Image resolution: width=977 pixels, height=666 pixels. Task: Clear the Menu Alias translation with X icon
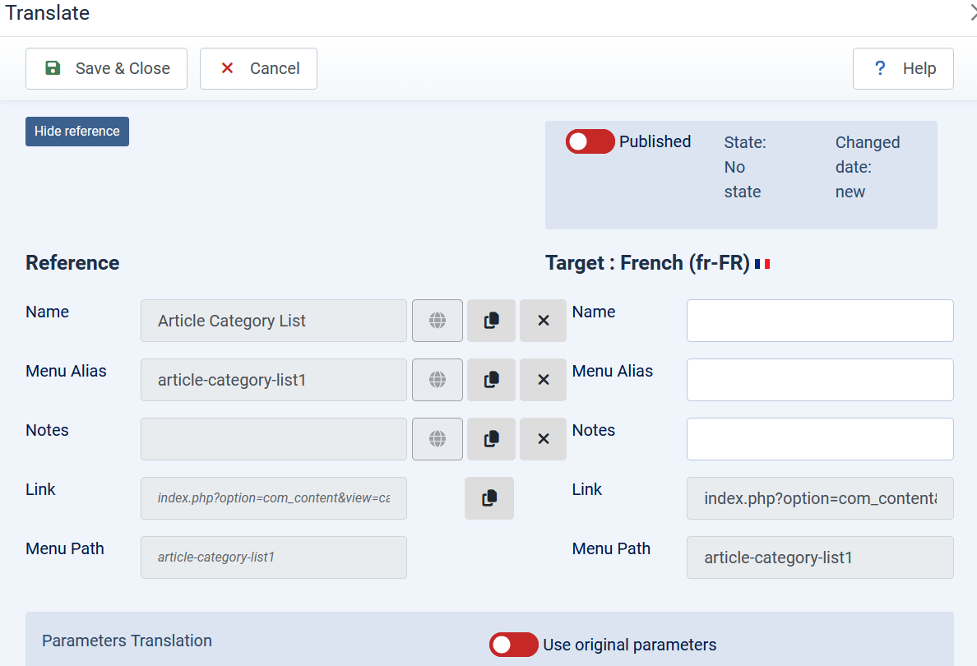coord(543,380)
